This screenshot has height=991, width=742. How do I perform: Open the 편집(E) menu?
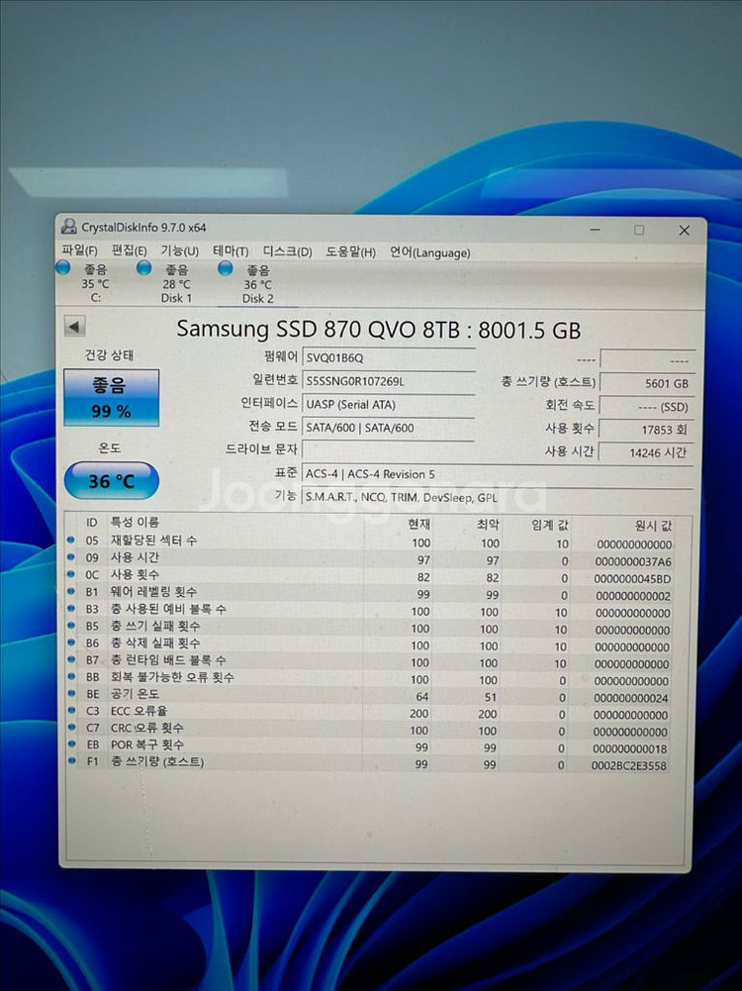(129, 250)
